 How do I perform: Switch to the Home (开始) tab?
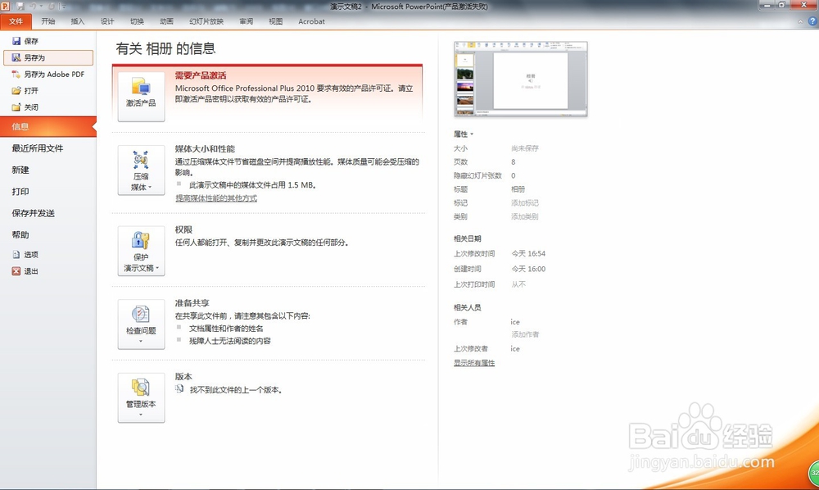(48, 21)
